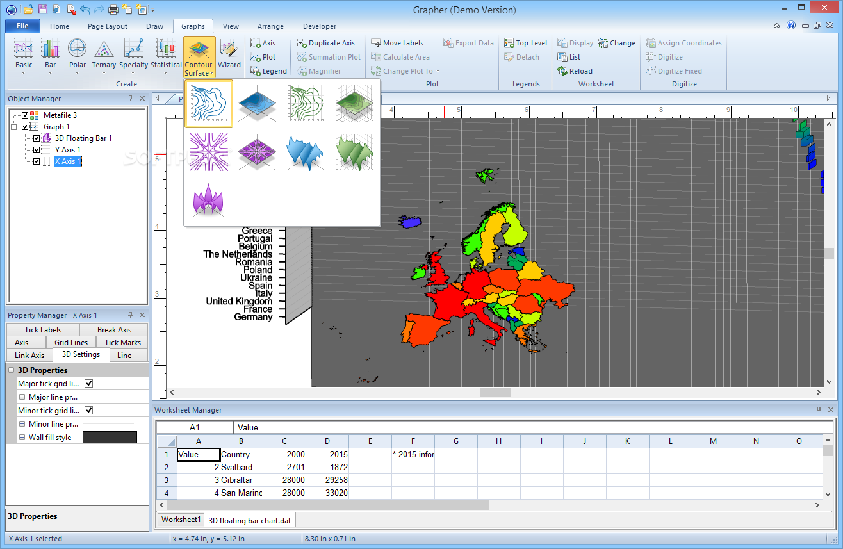Open the Help question mark icon

point(791,26)
